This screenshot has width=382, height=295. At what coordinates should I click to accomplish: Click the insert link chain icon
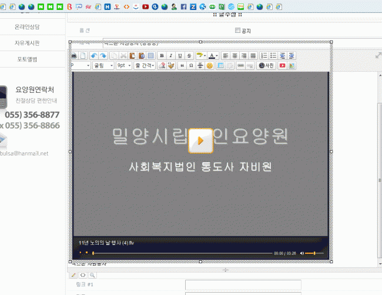click(x=241, y=66)
